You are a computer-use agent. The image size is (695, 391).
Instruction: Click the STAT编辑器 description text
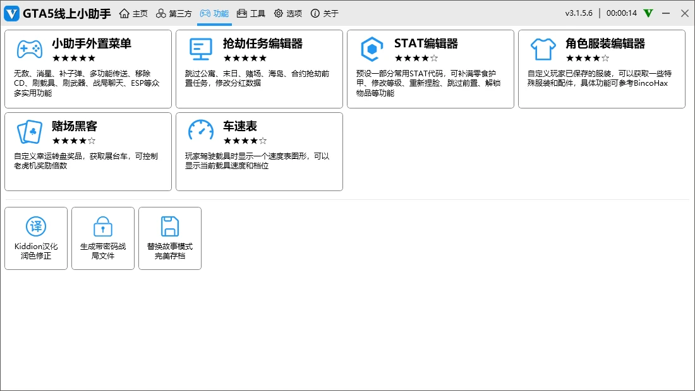coord(428,83)
